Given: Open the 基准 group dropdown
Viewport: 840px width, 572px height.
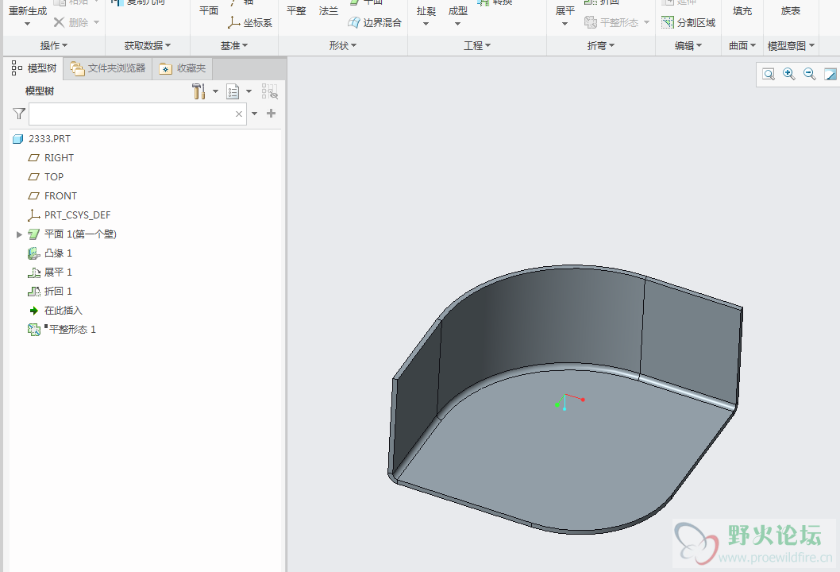Looking at the screenshot, I should point(234,45).
